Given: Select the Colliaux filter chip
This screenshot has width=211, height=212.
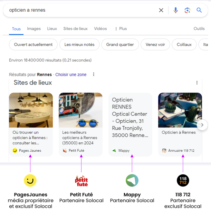Looking at the screenshot, I should click(x=184, y=44).
